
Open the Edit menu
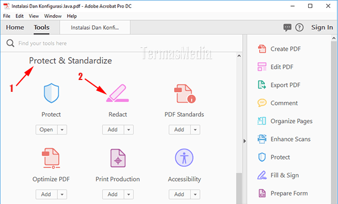[x=19, y=16]
